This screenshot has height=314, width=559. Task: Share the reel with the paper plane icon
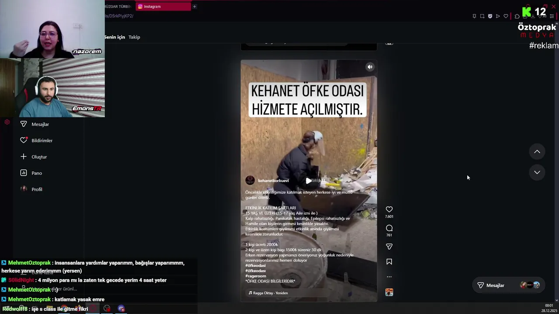[389, 246]
